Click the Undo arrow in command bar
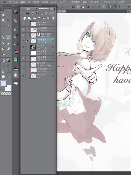Screen dimensions: 131x175 [62, 7]
